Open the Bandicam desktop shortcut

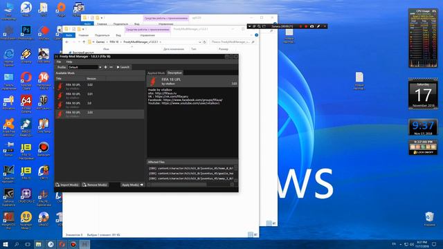coord(44,149)
